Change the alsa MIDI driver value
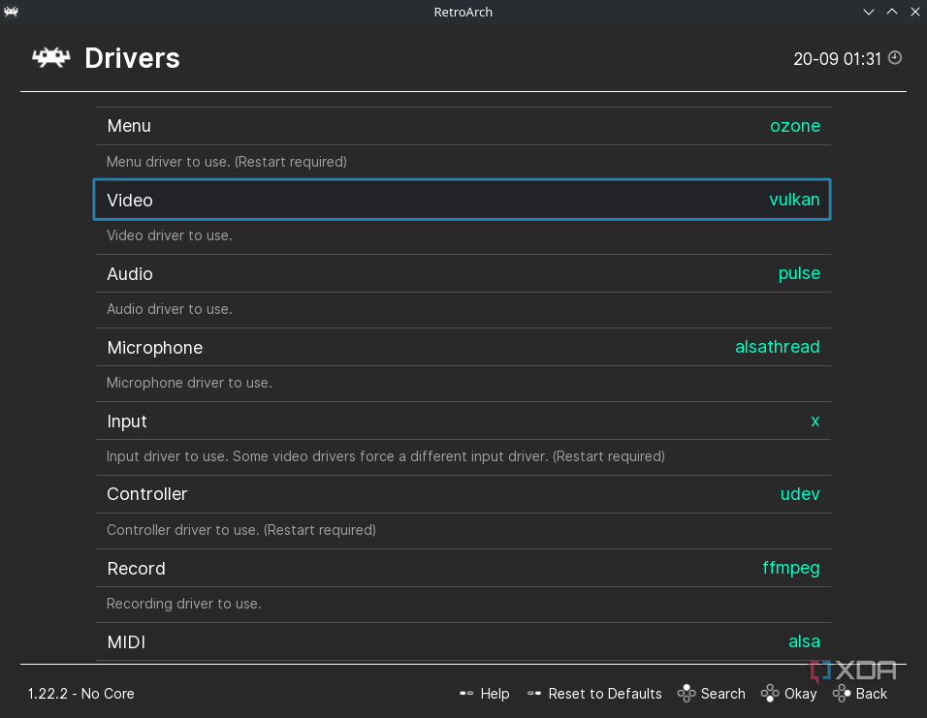Viewport: 927px width, 718px height. tap(804, 641)
